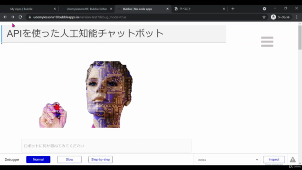Open the incognito profile icon
The image size is (302, 170).
click(x=273, y=17)
